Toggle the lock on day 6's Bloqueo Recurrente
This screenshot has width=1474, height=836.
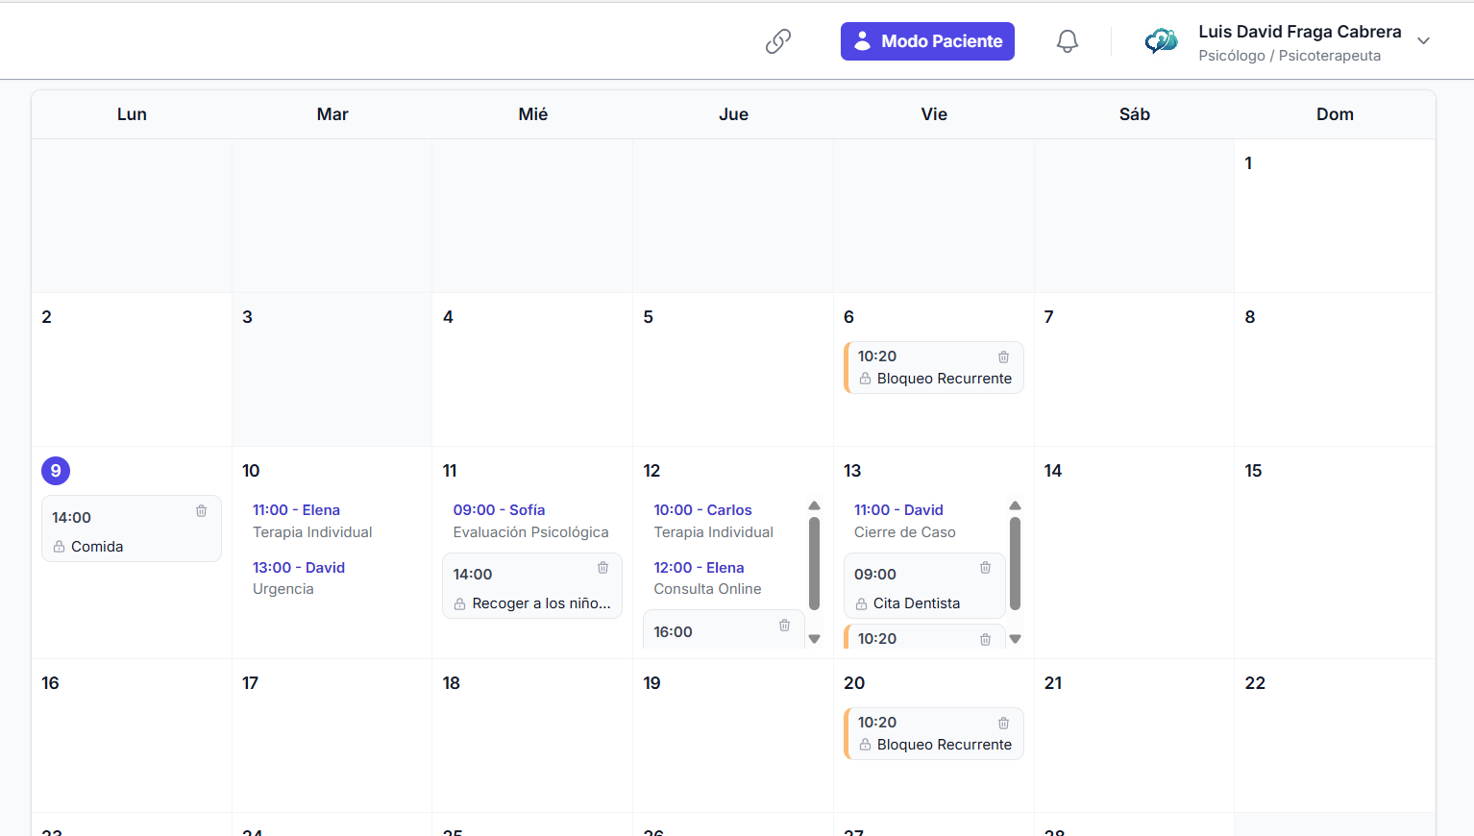[x=865, y=379]
